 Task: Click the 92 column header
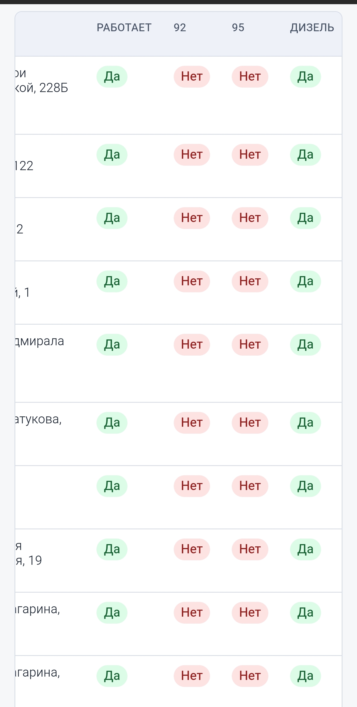tap(180, 28)
